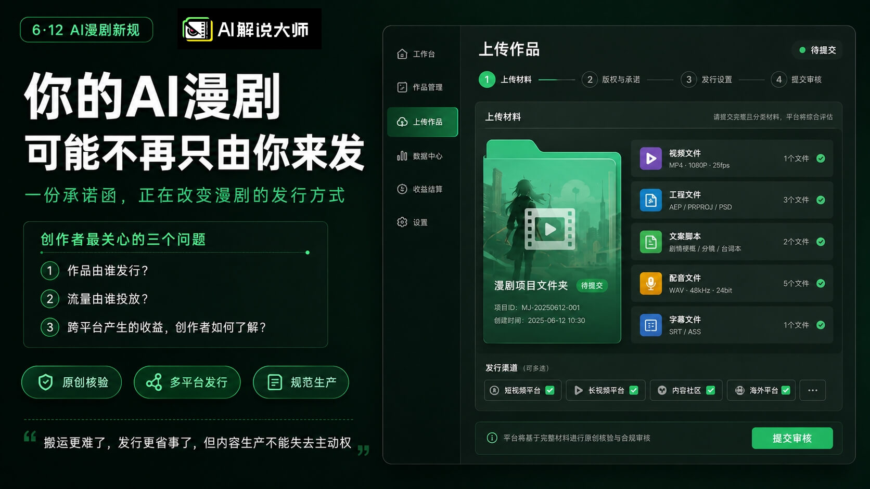870x489 pixels.
Task: Click the 创建时间 2025-06-12 10:30 text
Action: [x=540, y=321]
